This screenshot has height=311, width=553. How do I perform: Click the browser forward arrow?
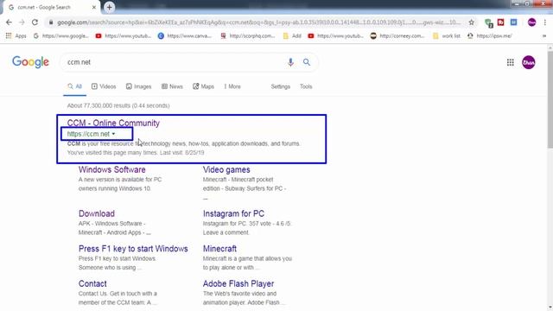click(x=22, y=22)
